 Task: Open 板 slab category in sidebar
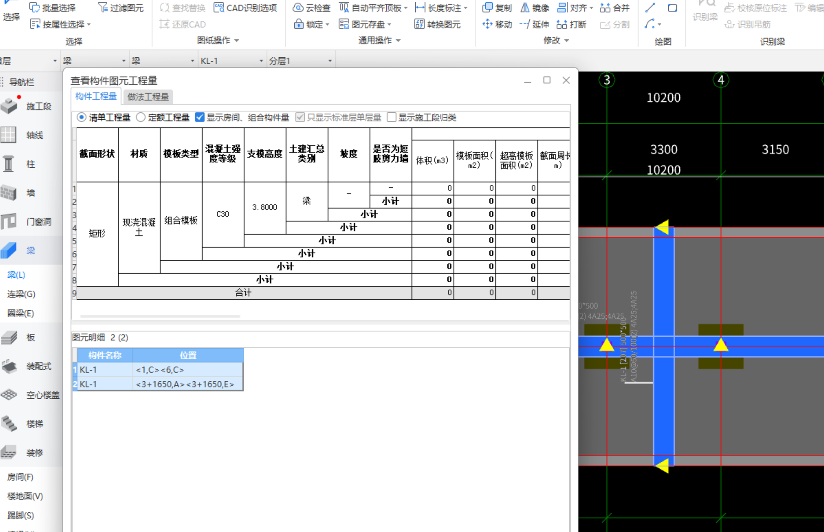point(31,338)
